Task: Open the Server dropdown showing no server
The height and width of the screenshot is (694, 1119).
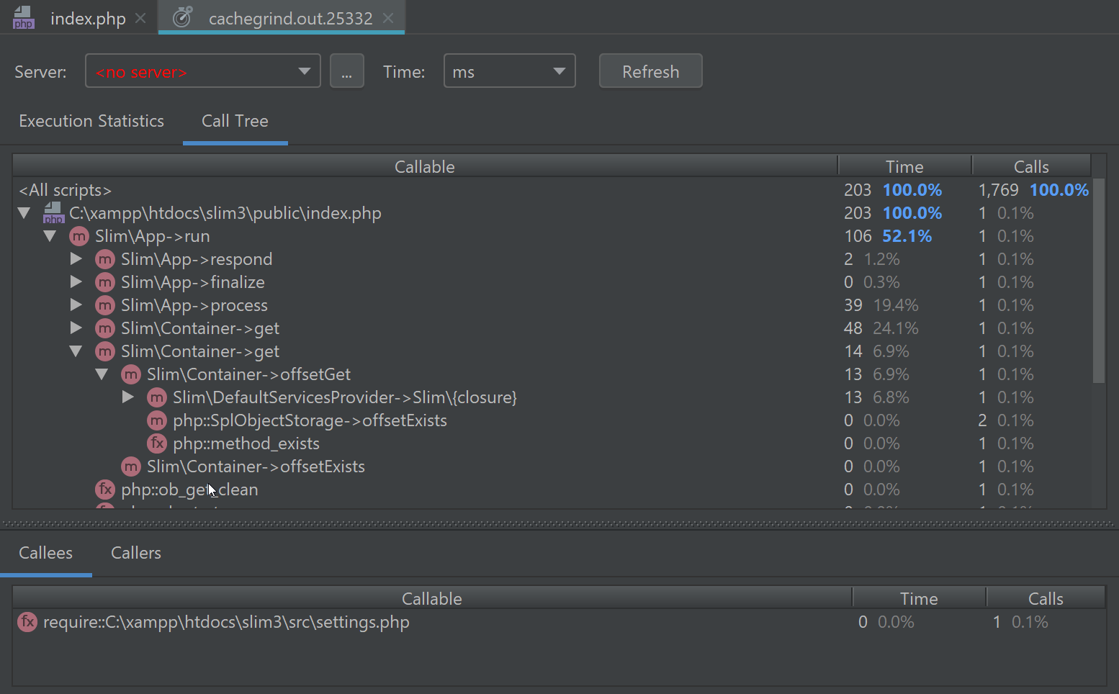Action: click(x=202, y=71)
